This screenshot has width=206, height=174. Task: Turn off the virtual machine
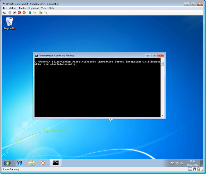[x=15, y=13]
